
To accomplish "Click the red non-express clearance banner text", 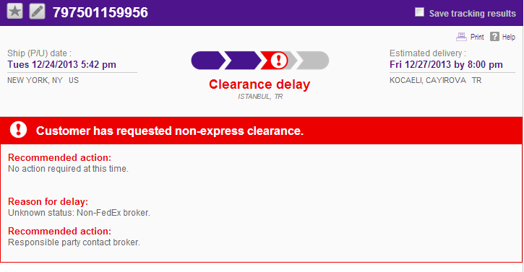I will pyautogui.click(x=170, y=131).
